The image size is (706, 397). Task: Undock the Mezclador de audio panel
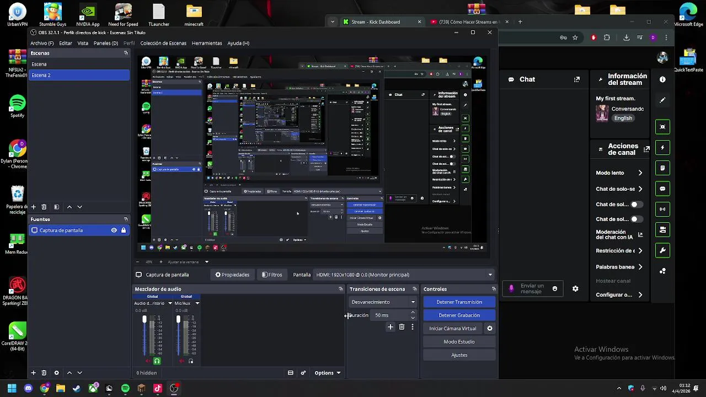(340, 289)
